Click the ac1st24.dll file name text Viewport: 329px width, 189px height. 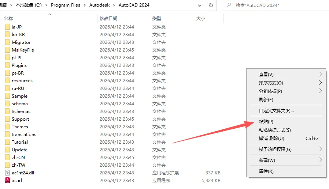pos(23,173)
